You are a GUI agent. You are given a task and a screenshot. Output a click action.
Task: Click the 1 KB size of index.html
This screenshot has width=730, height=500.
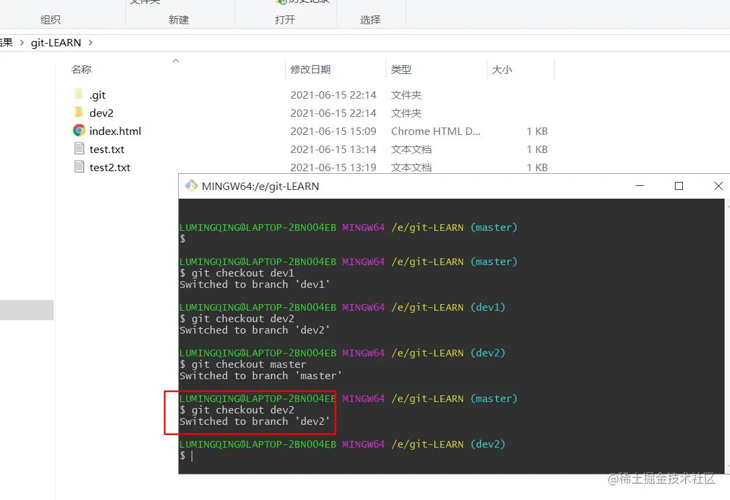click(537, 131)
